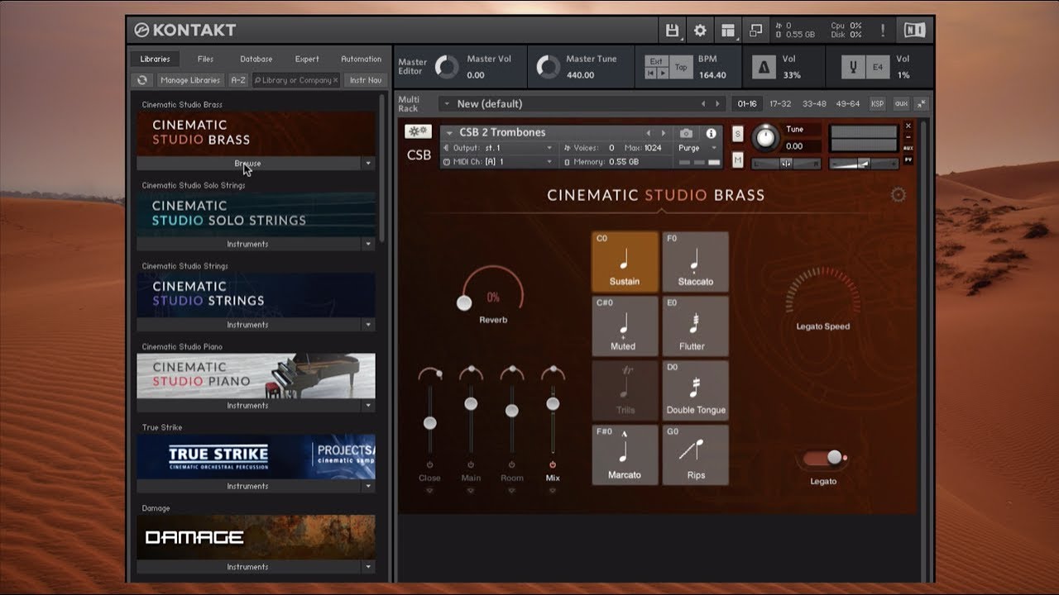Viewport: 1059px width, 595px height.
Task: Click the metronome icon
Action: (x=764, y=67)
